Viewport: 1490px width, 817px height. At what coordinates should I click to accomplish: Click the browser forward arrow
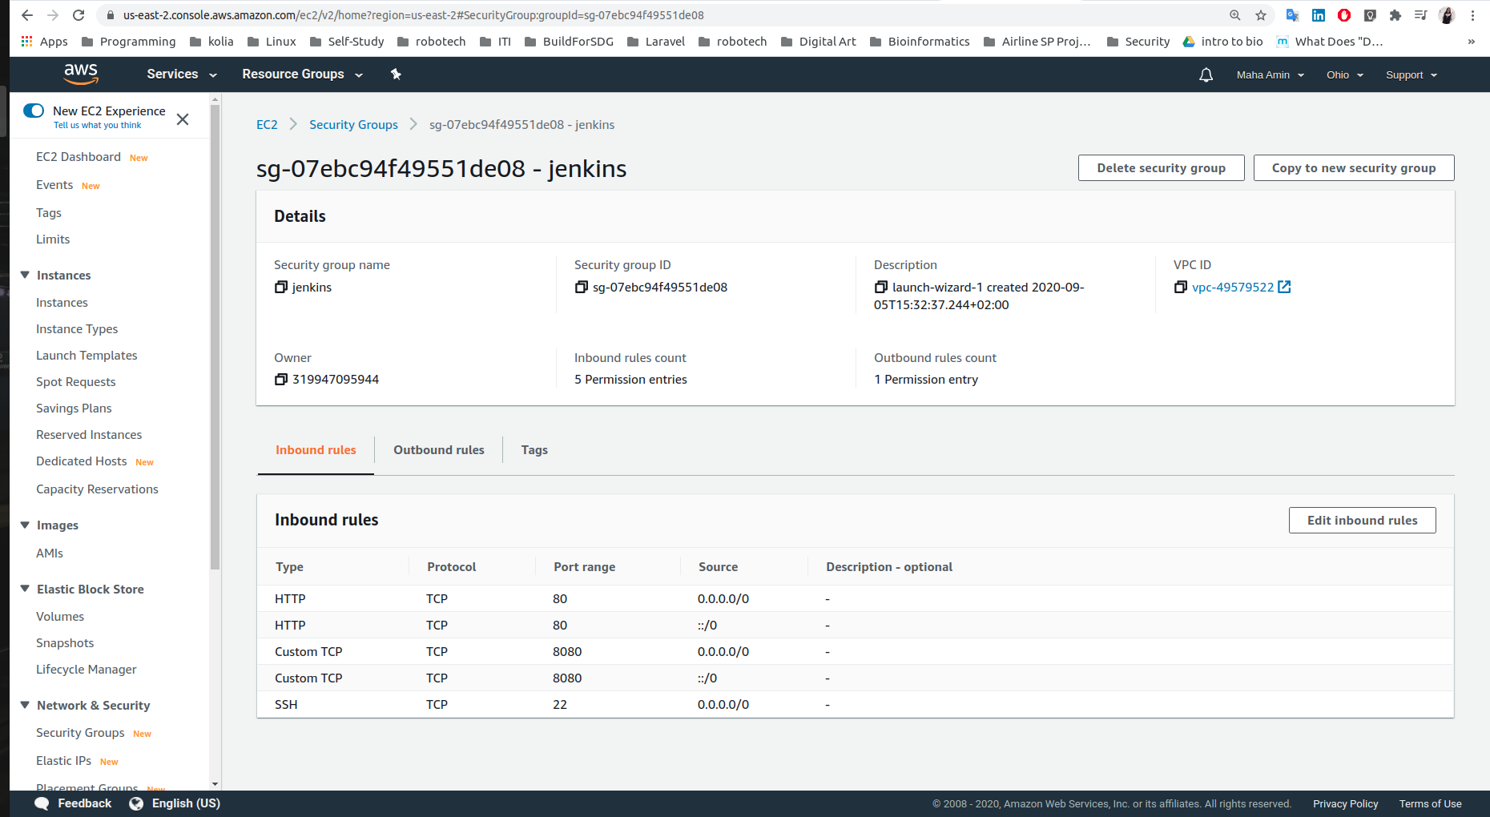tap(53, 15)
